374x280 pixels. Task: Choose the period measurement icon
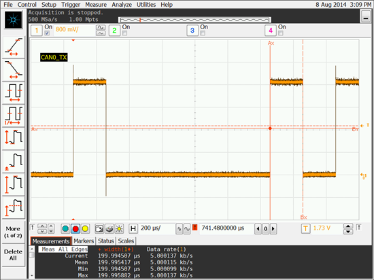click(14, 92)
